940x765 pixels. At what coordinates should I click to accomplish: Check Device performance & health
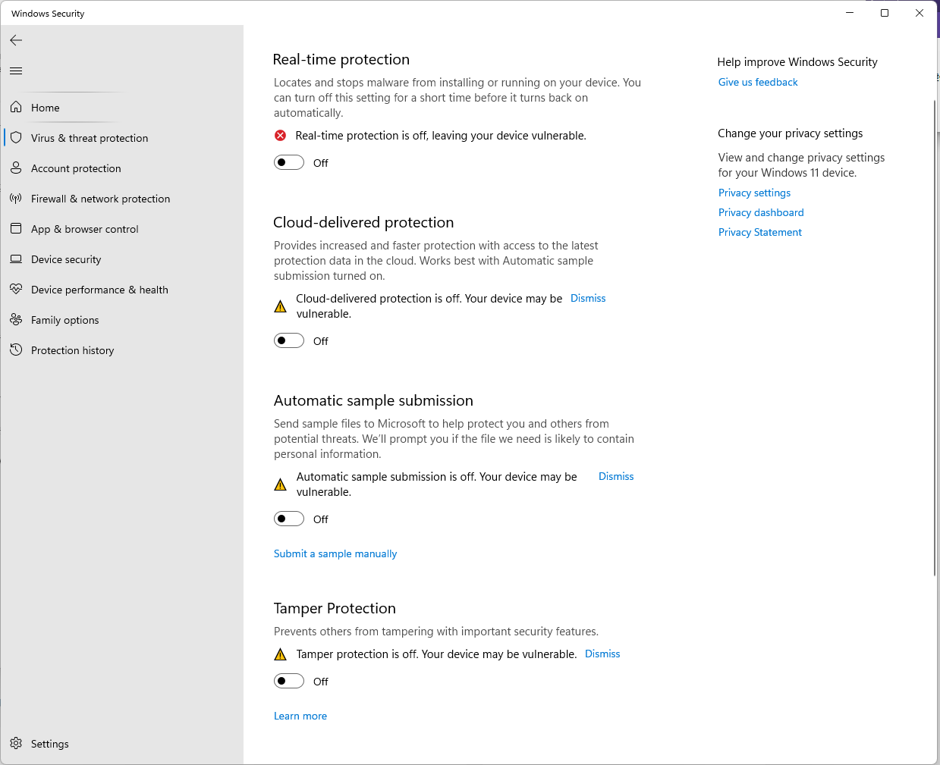coord(99,289)
